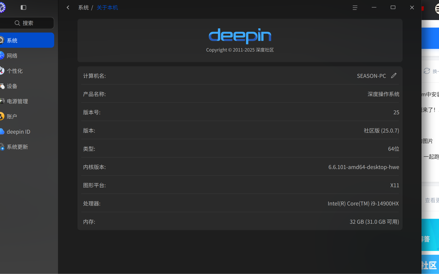Click the 64位 type value

[393, 149]
